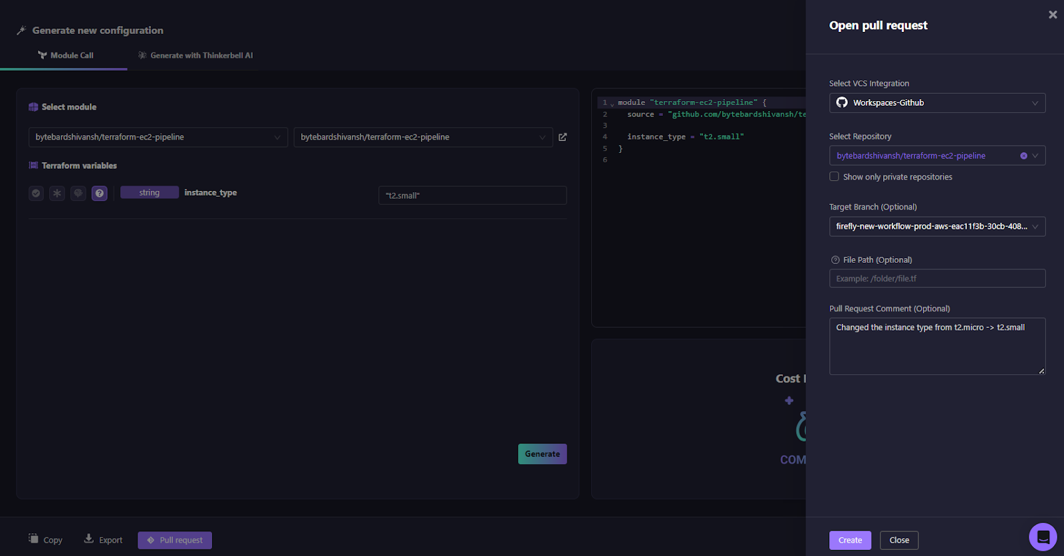The width and height of the screenshot is (1064, 556).
Task: Click the instance_type variable label
Action: tap(211, 192)
